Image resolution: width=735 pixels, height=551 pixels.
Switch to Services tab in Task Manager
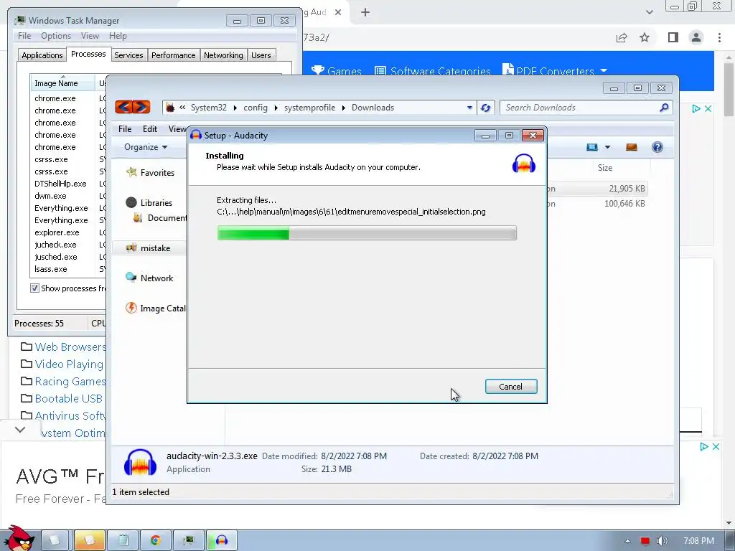(x=128, y=55)
